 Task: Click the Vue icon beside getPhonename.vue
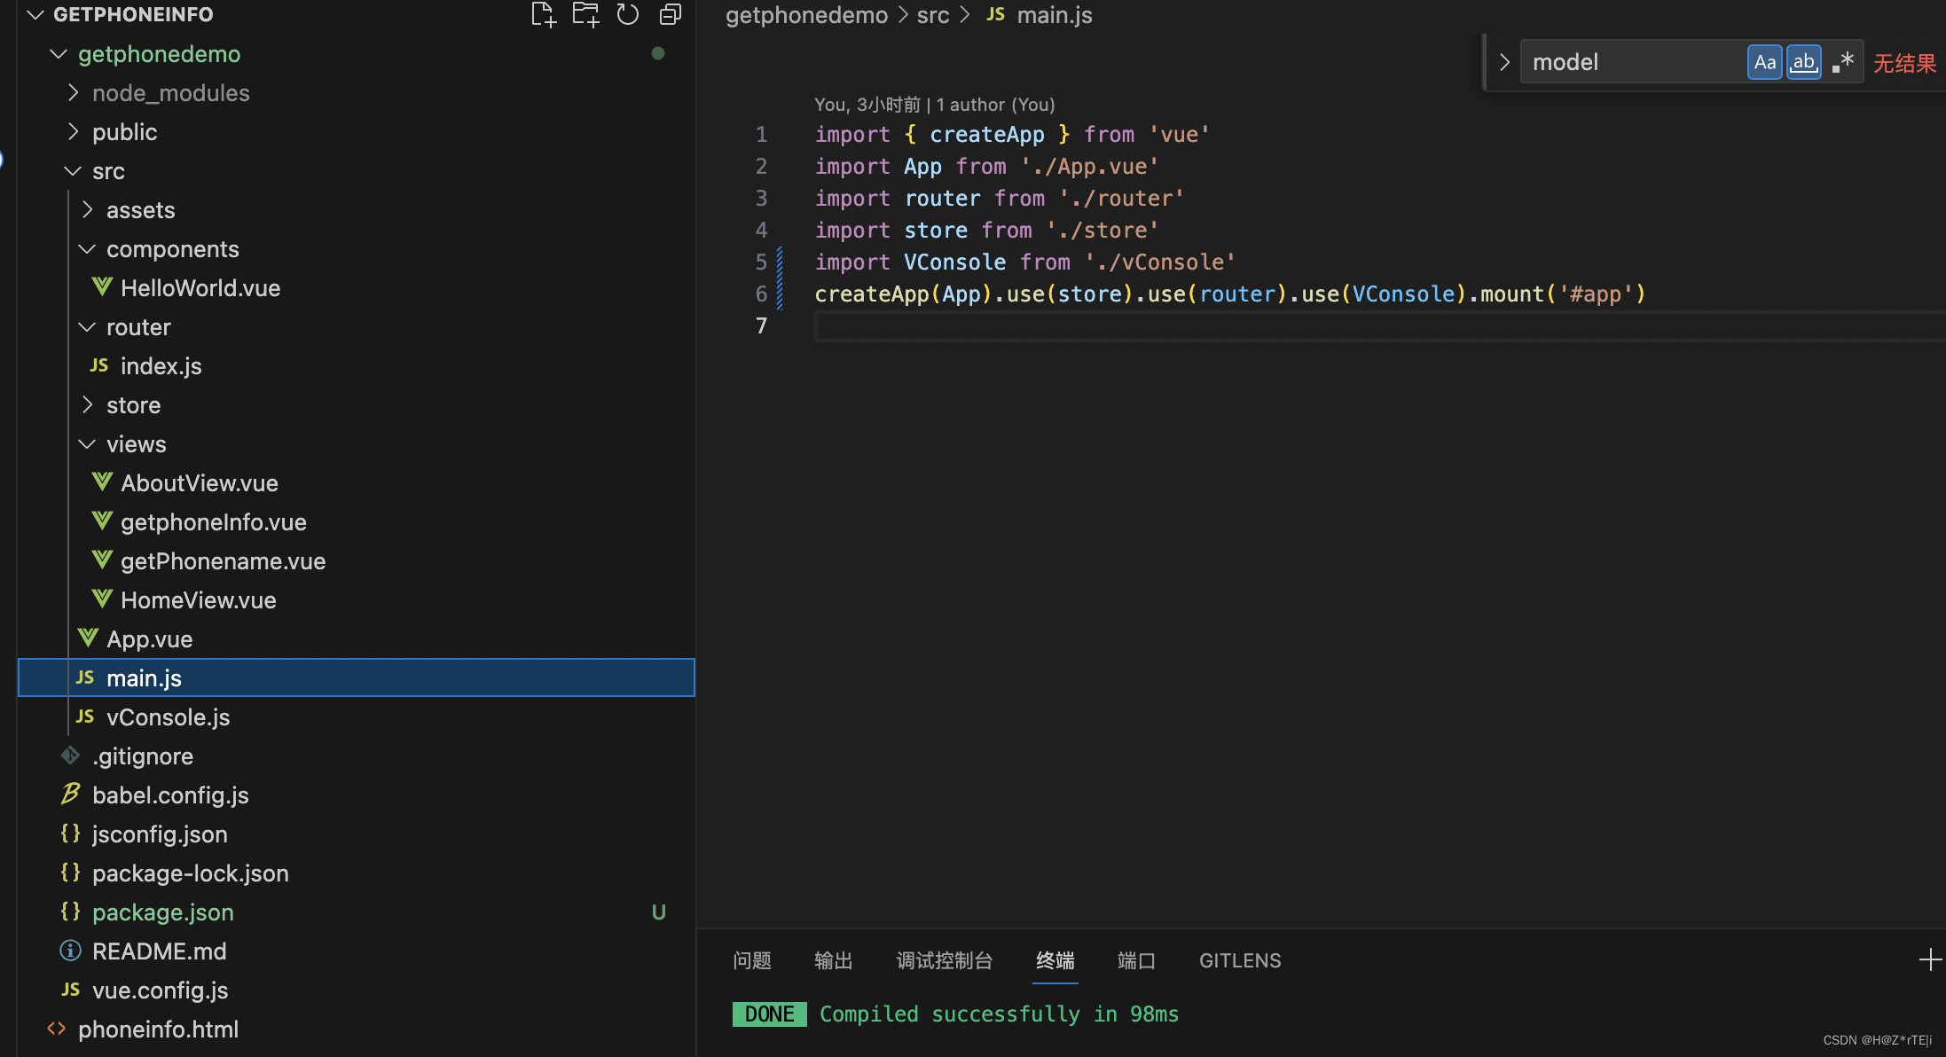pos(102,560)
